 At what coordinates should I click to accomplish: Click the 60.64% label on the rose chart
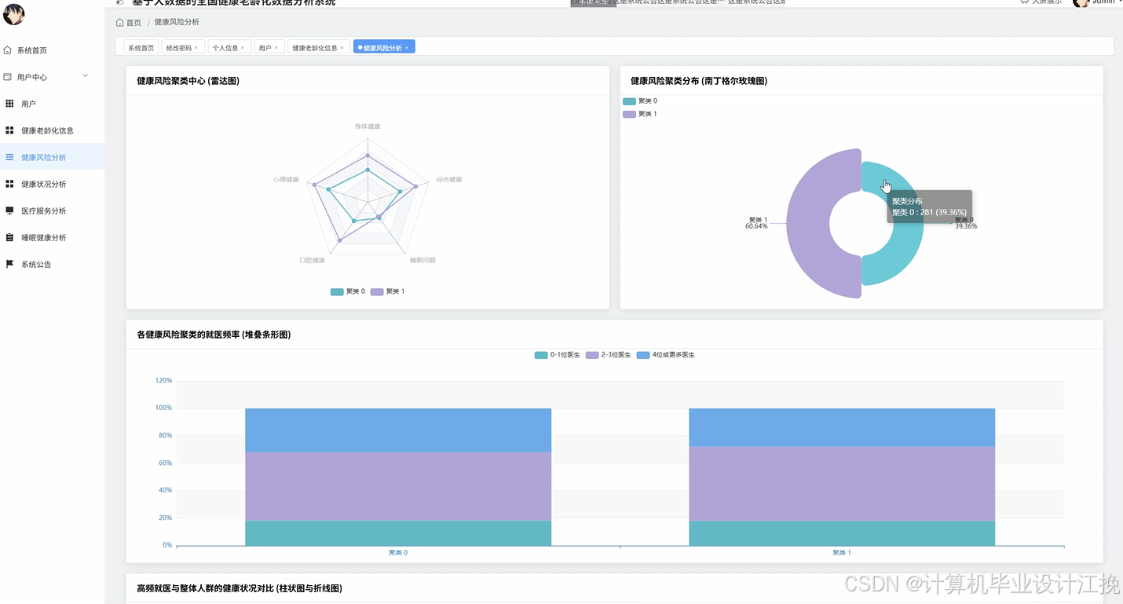756,227
